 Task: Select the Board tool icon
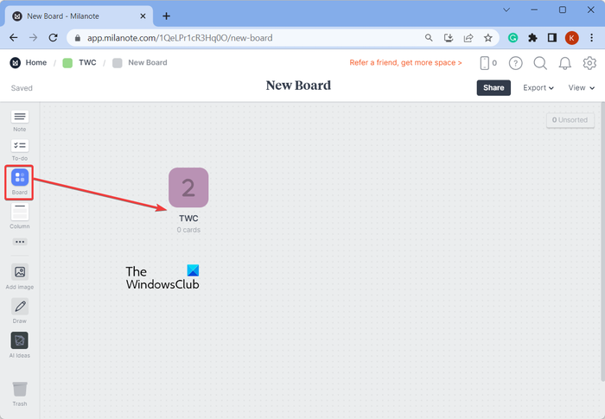pyautogui.click(x=20, y=177)
